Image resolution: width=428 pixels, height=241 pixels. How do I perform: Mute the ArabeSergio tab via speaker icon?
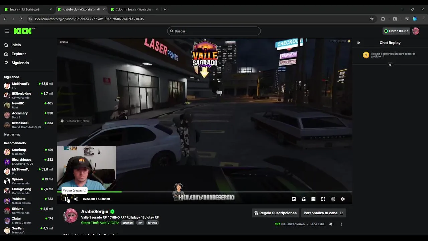(98, 9)
